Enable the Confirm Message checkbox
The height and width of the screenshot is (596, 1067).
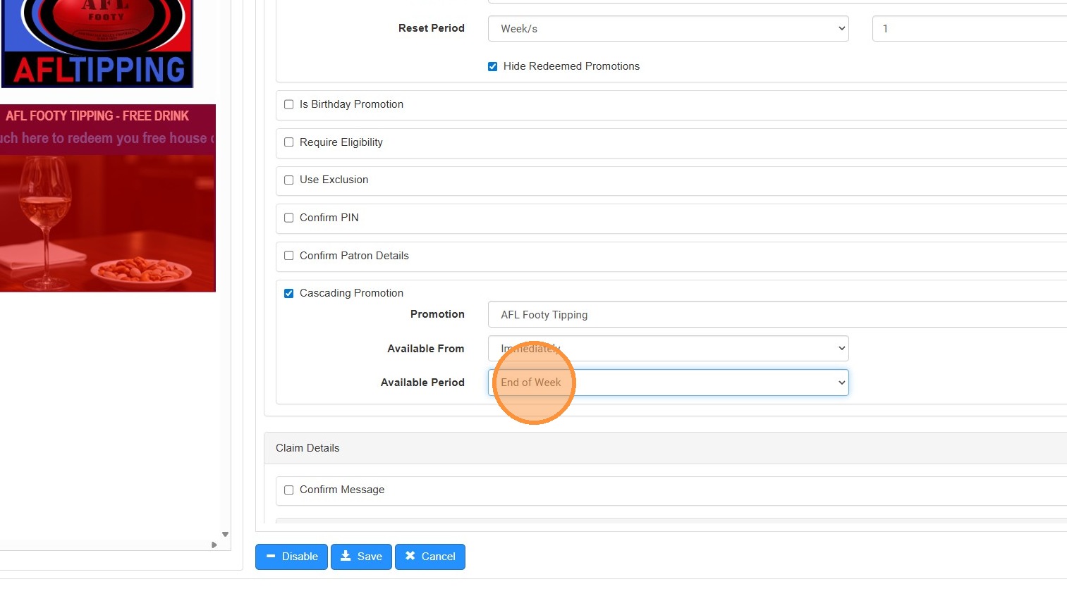[x=288, y=490]
